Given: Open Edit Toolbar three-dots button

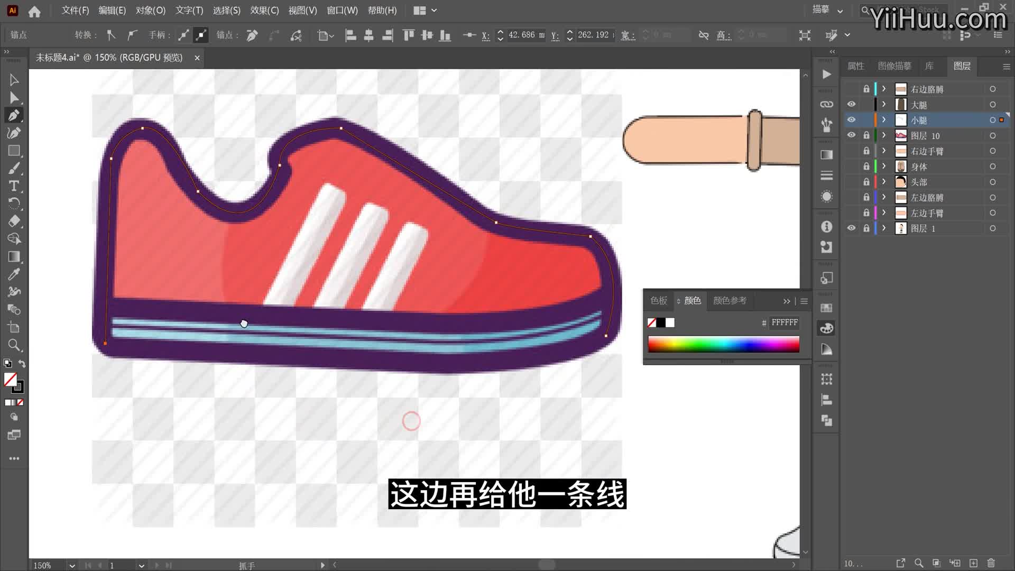Looking at the screenshot, I should click(x=14, y=458).
